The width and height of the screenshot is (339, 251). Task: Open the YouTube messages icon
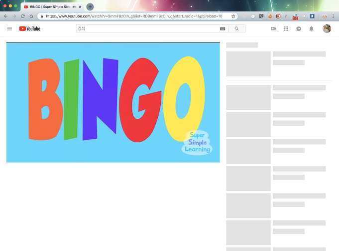pos(299,28)
